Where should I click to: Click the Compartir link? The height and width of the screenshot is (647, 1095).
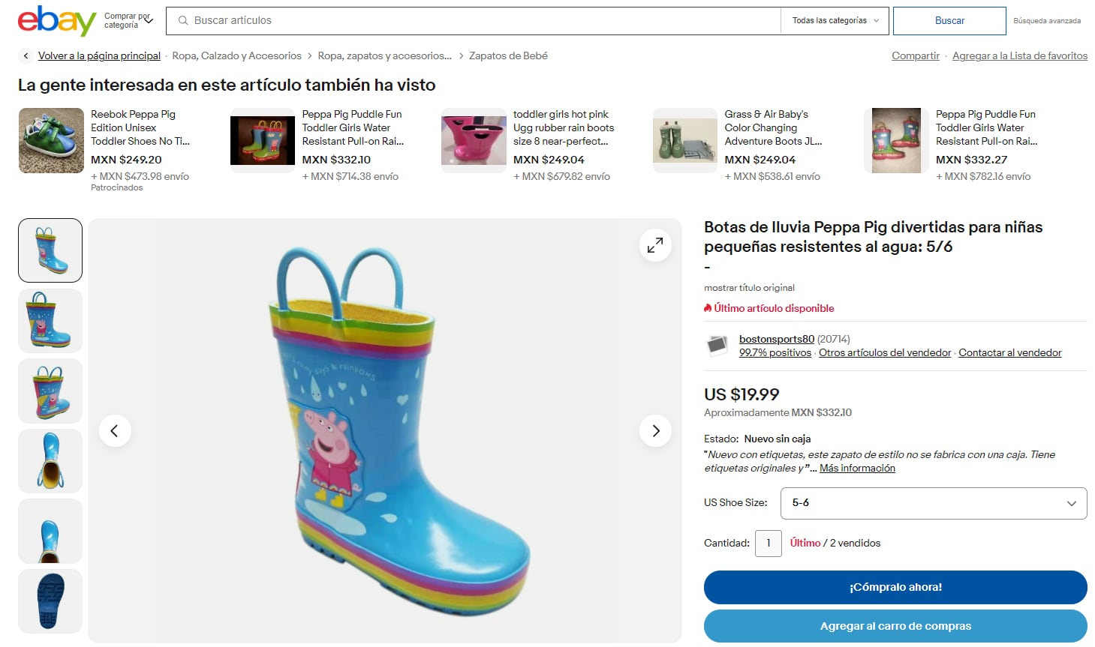915,55
